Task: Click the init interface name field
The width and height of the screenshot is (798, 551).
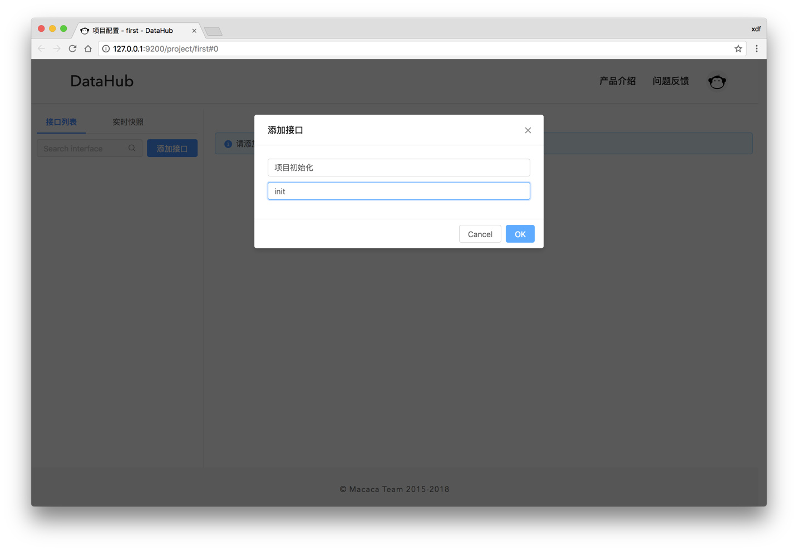Action: (398, 191)
